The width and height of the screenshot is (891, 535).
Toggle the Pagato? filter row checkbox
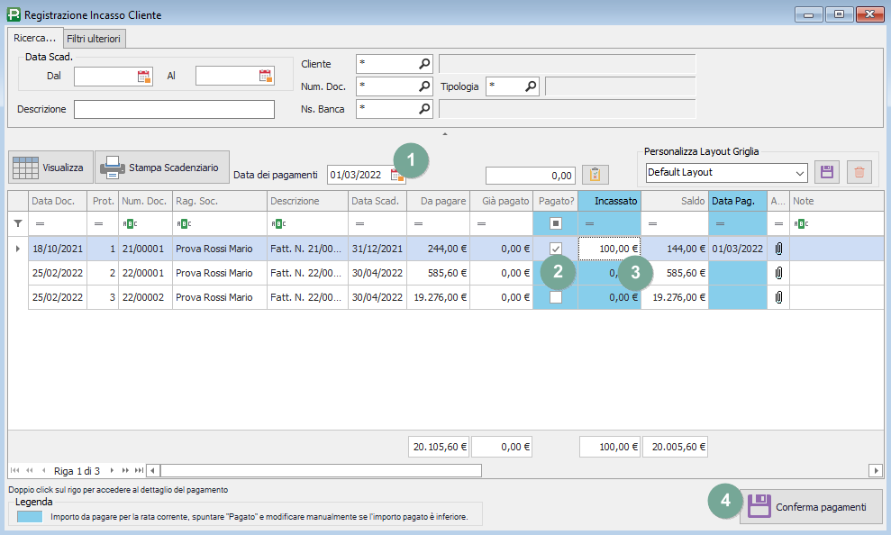tap(555, 223)
